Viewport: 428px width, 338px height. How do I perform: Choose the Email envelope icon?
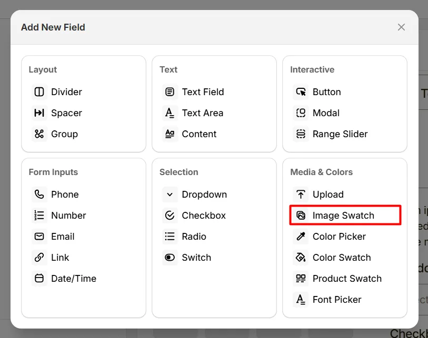point(39,237)
